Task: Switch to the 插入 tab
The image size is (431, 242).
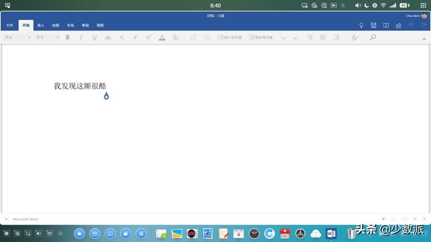Action: (41, 25)
